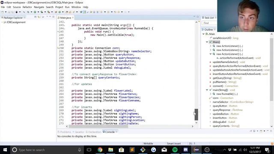Image resolution: width=274 pixels, height=154 pixels.
Task: Run the program with the green Run icon
Action: point(35,12)
